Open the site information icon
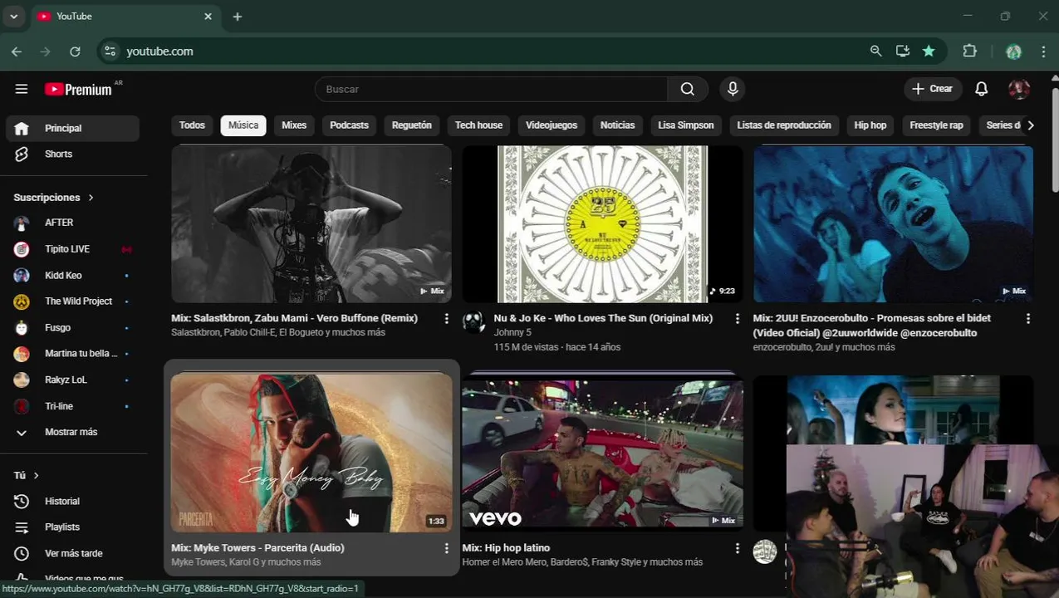This screenshot has height=598, width=1059. pos(110,51)
